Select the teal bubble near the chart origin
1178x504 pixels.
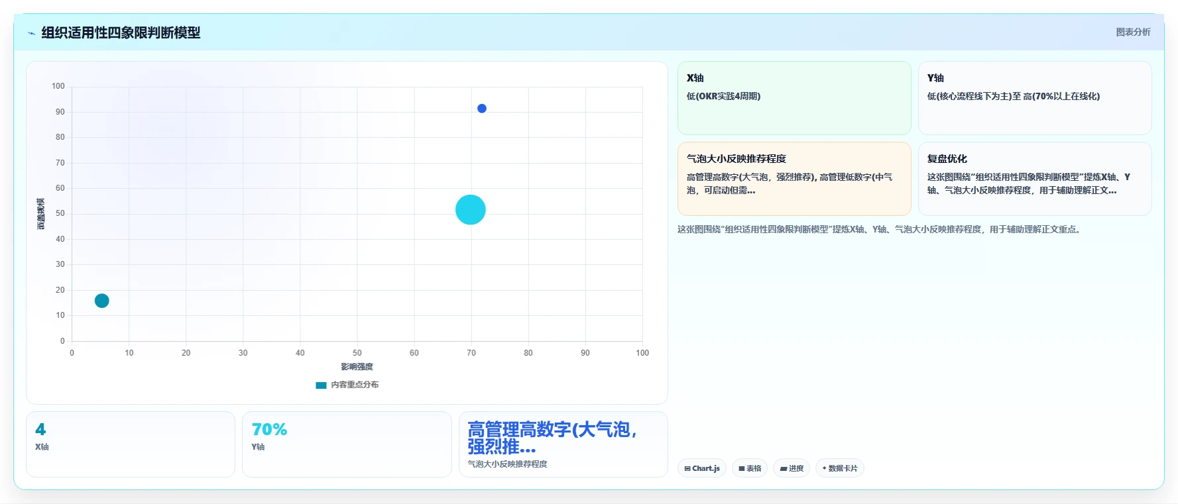tap(101, 301)
